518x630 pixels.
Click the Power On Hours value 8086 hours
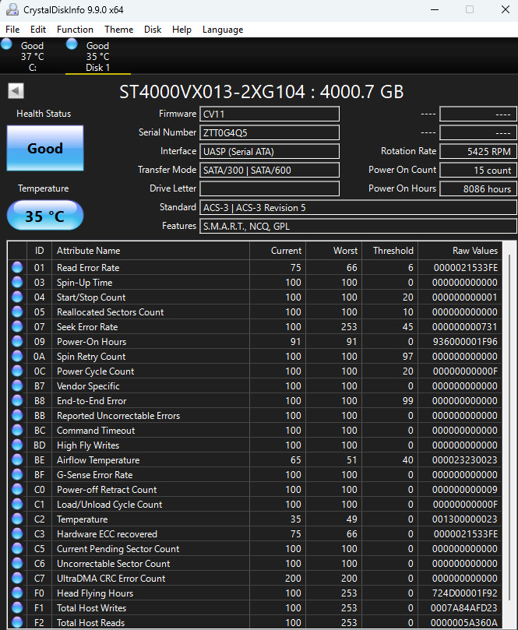(x=477, y=188)
